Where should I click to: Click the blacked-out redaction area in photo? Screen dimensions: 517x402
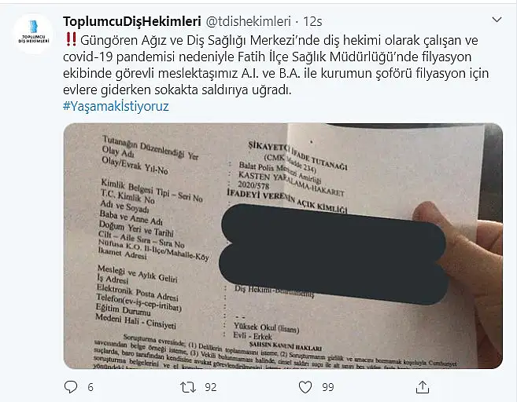[x=333, y=254]
